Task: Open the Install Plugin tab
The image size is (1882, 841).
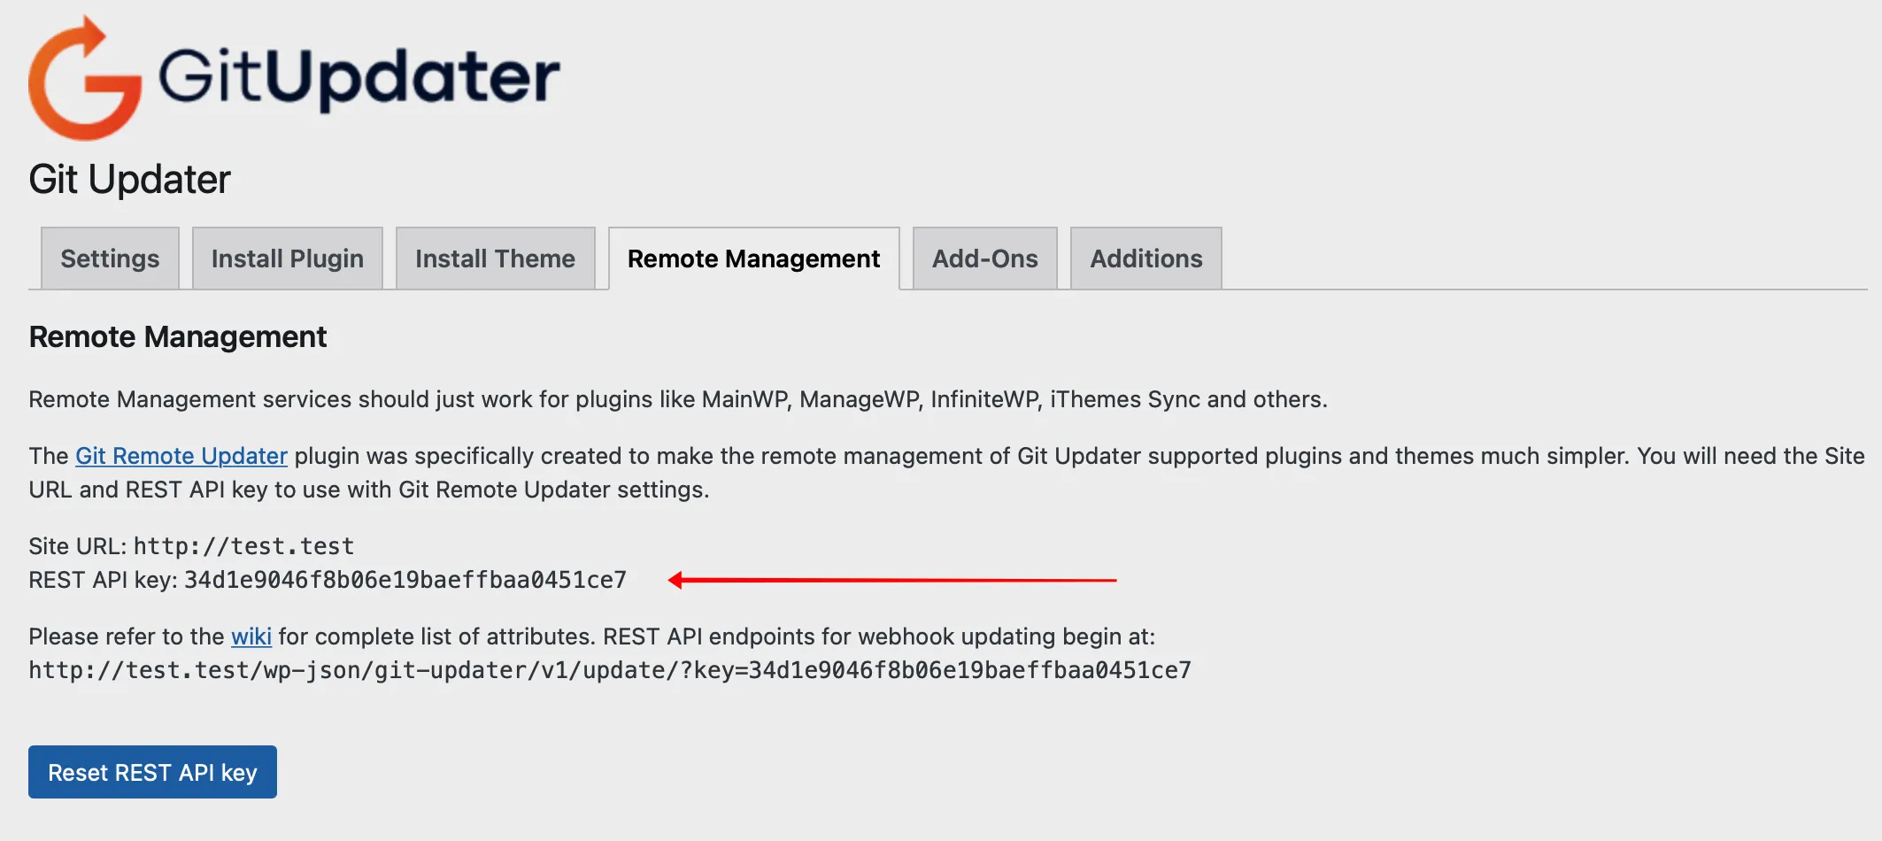Action: click(287, 258)
